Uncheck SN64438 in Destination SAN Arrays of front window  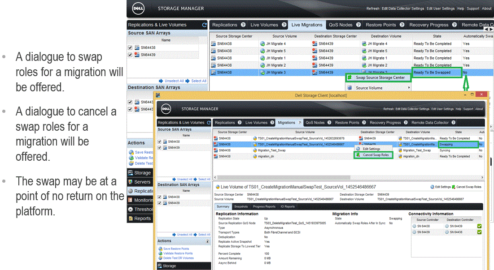[x=159, y=197]
